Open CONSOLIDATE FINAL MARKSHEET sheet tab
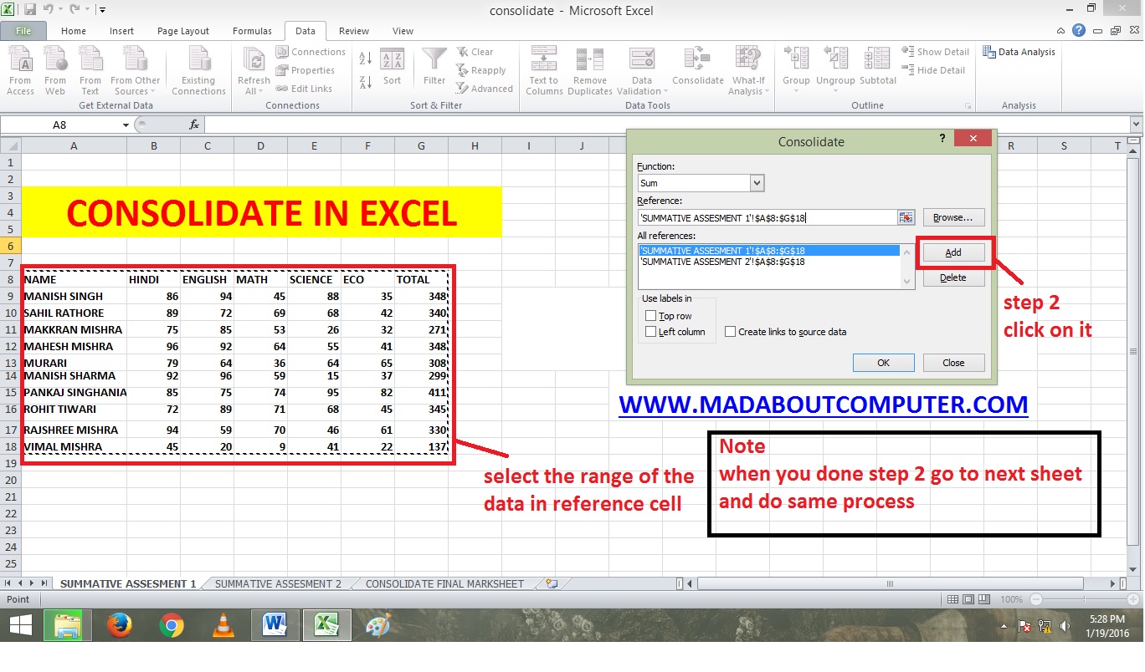1145x672 pixels. [444, 584]
